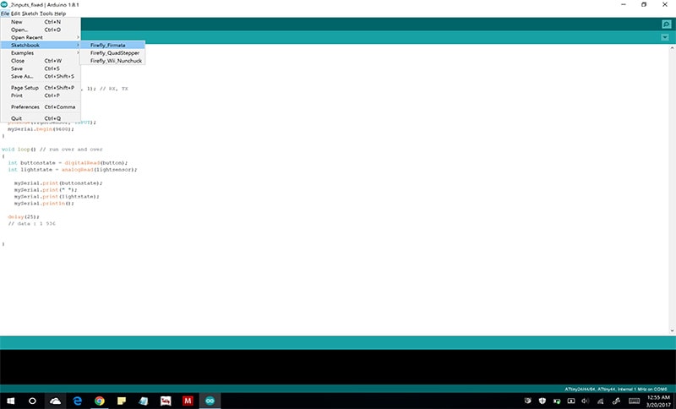The height and width of the screenshot is (409, 676).
Task: Click the network signal tray icon
Action: 600,401
